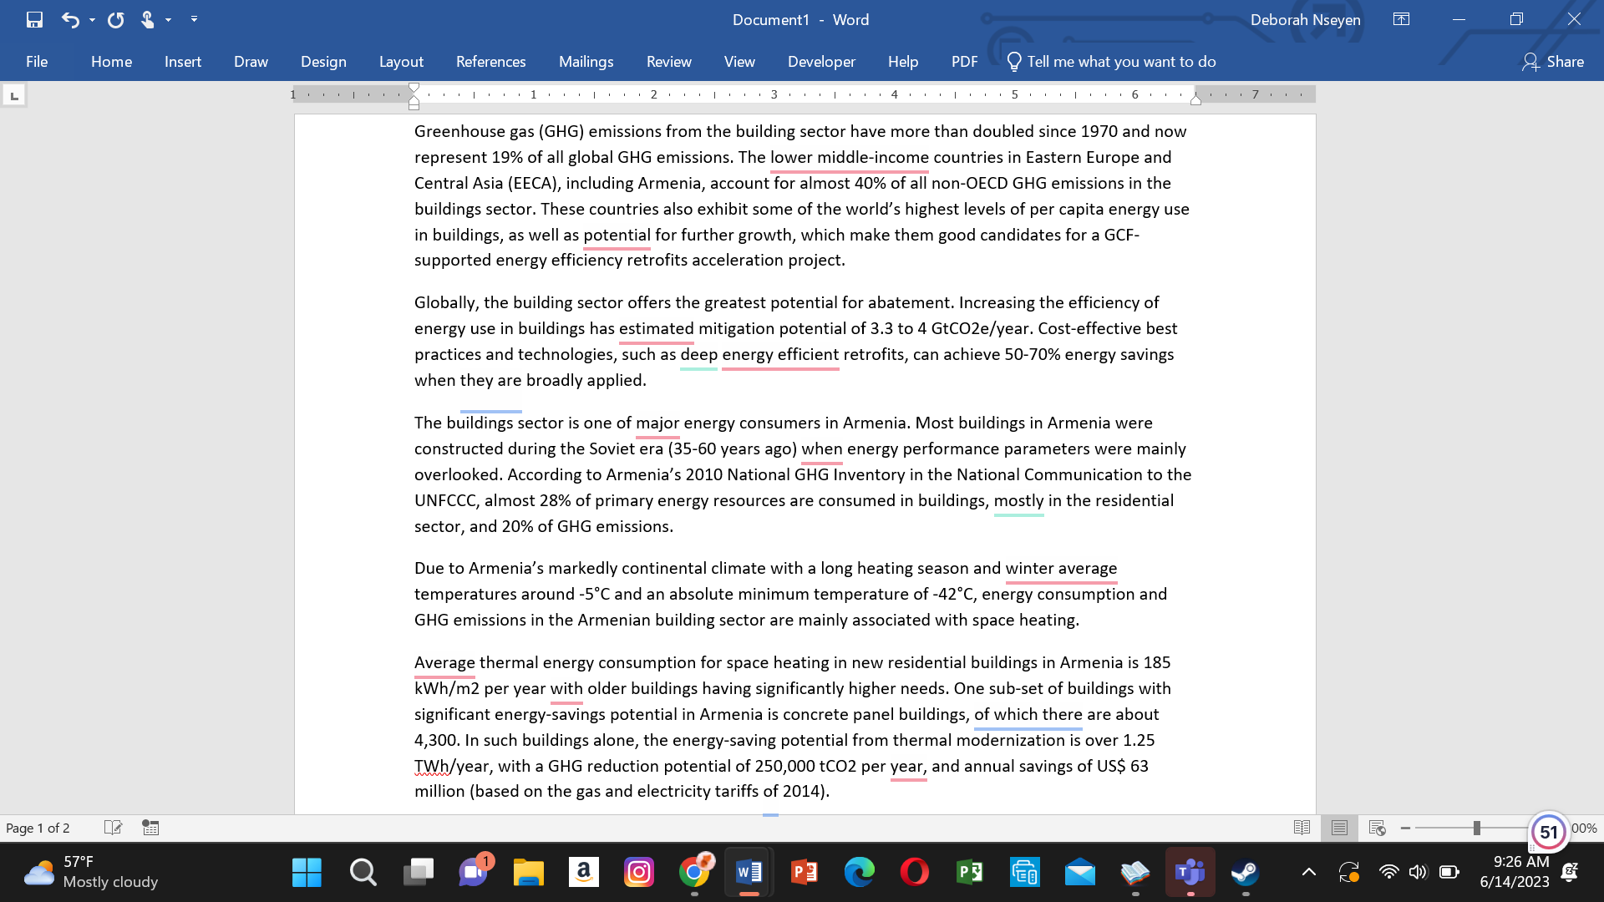Undo the last action
The width and height of the screenshot is (1604, 902).
click(70, 19)
